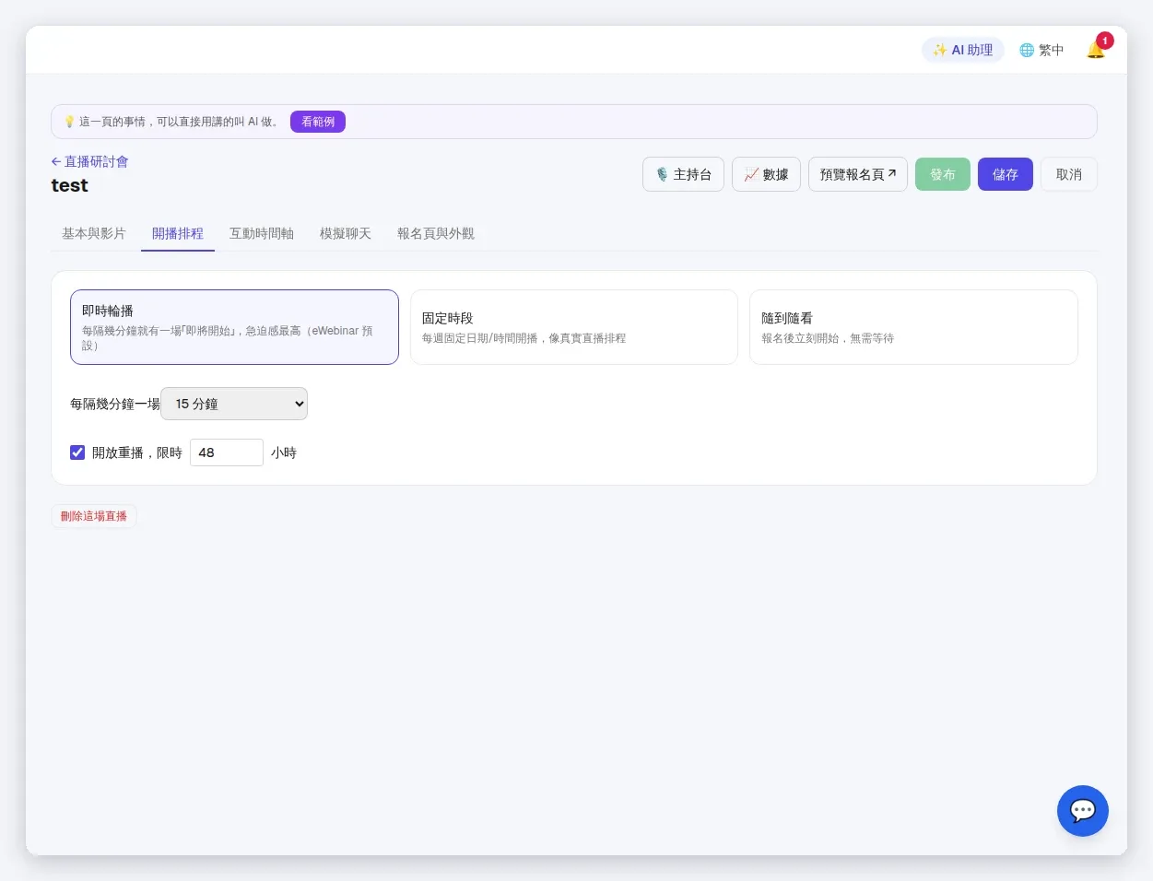1153x881 pixels.
Task: Click the globe language icon
Action: (x=1027, y=50)
